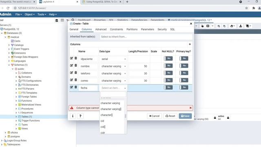Toggle Not NULL for nombre
This screenshot has height=147, width=261.
click(168, 66)
